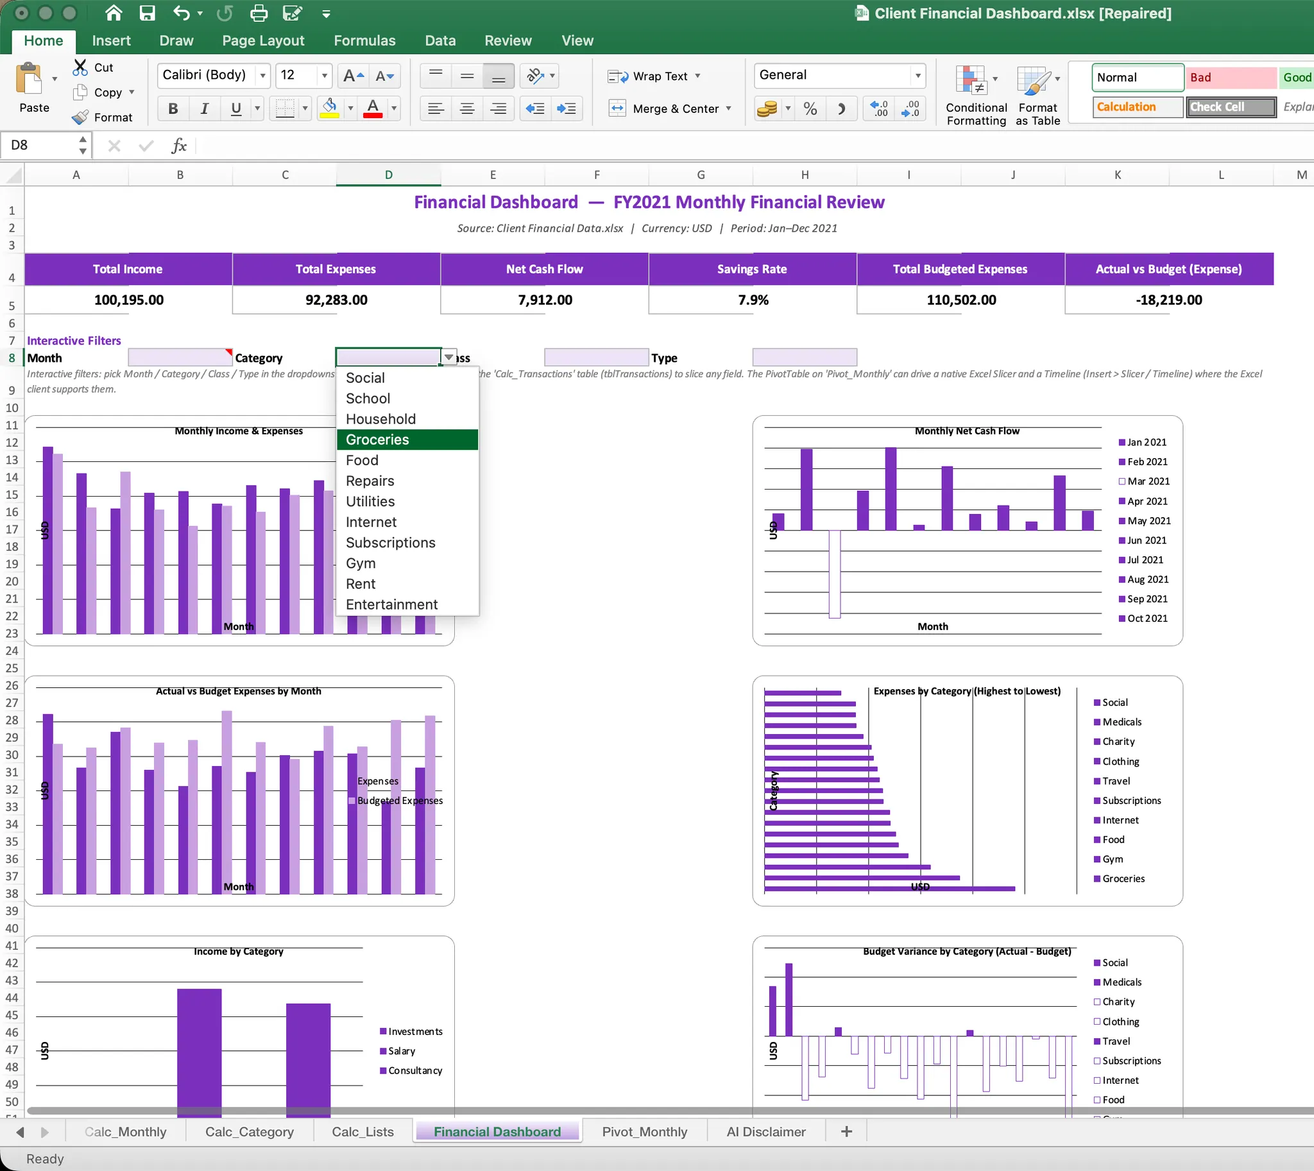Select Groceries in the category list
This screenshot has width=1314, height=1171.
pos(407,440)
